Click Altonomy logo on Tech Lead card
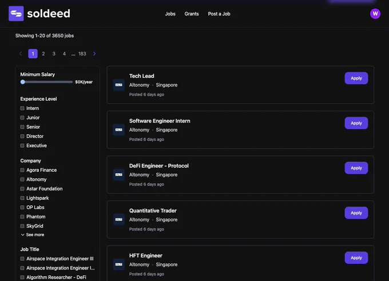Viewport: 389px width, 281px height. (119, 85)
